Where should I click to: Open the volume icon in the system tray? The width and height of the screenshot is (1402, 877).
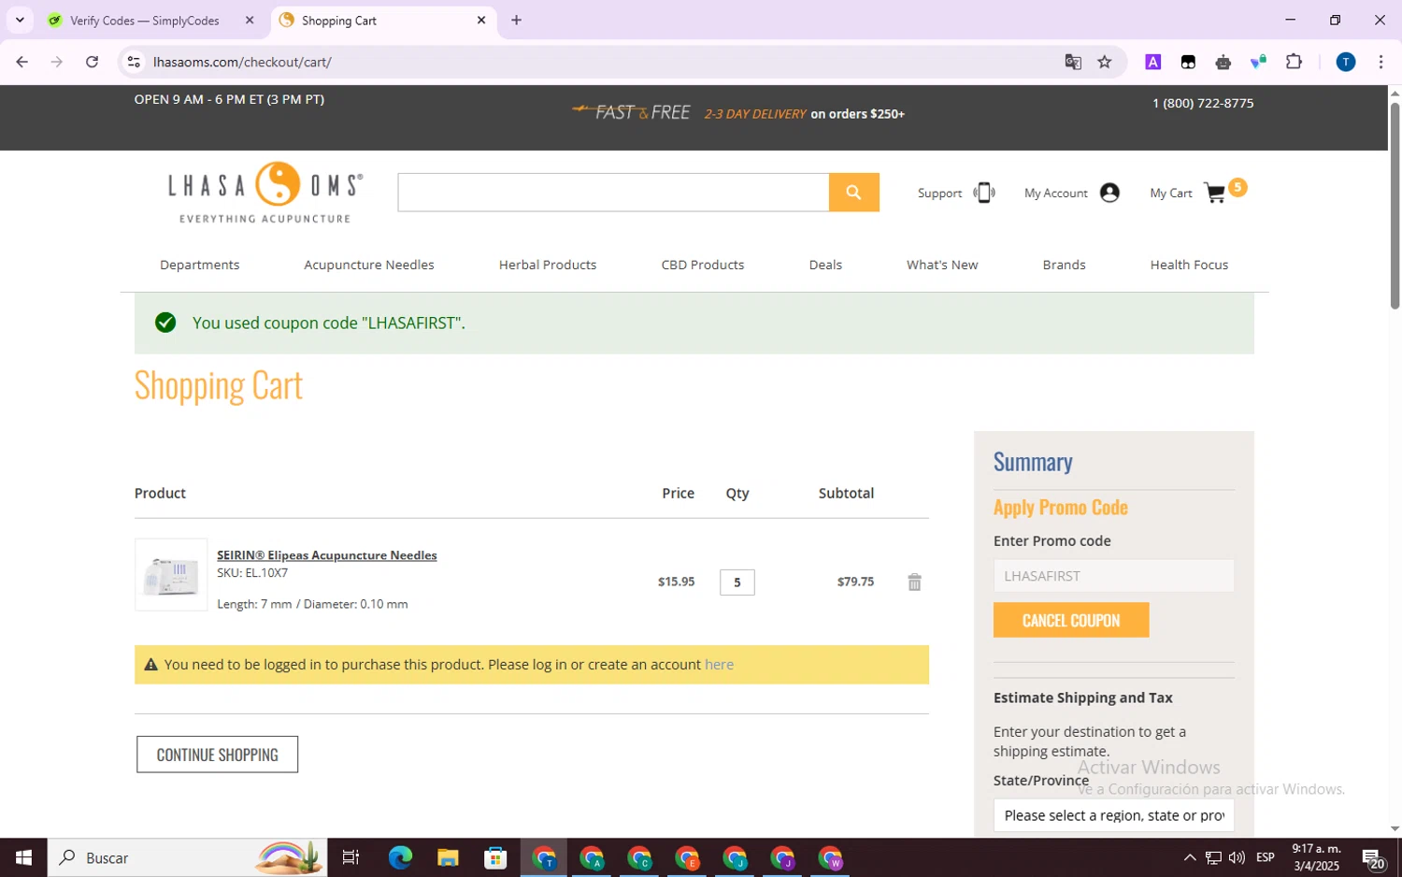click(1237, 857)
